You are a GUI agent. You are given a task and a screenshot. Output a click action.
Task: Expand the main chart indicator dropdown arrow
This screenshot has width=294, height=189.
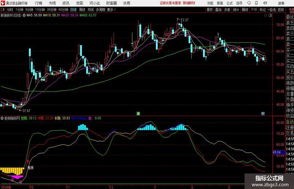pyautogui.click(x=24, y=15)
